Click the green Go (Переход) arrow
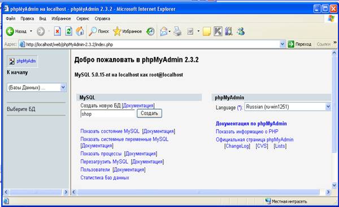 (x=291, y=44)
